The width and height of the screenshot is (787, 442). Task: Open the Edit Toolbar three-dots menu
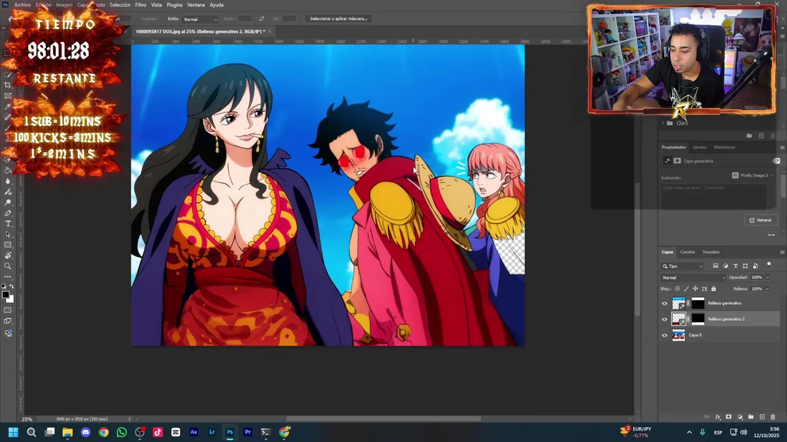pos(8,277)
